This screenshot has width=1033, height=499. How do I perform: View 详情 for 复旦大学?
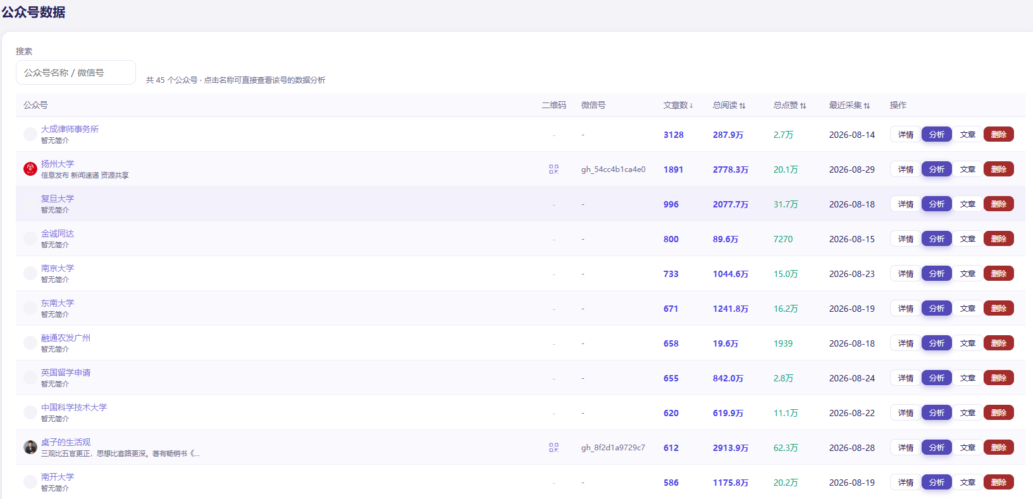(906, 204)
